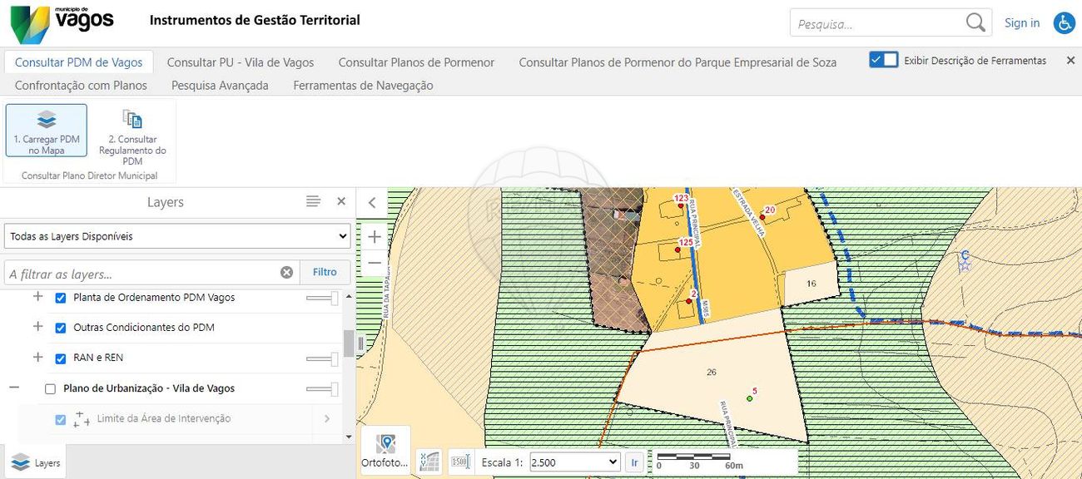Expand the RAN e REN group
Screen dimensions: 1082x479
pos(37,358)
